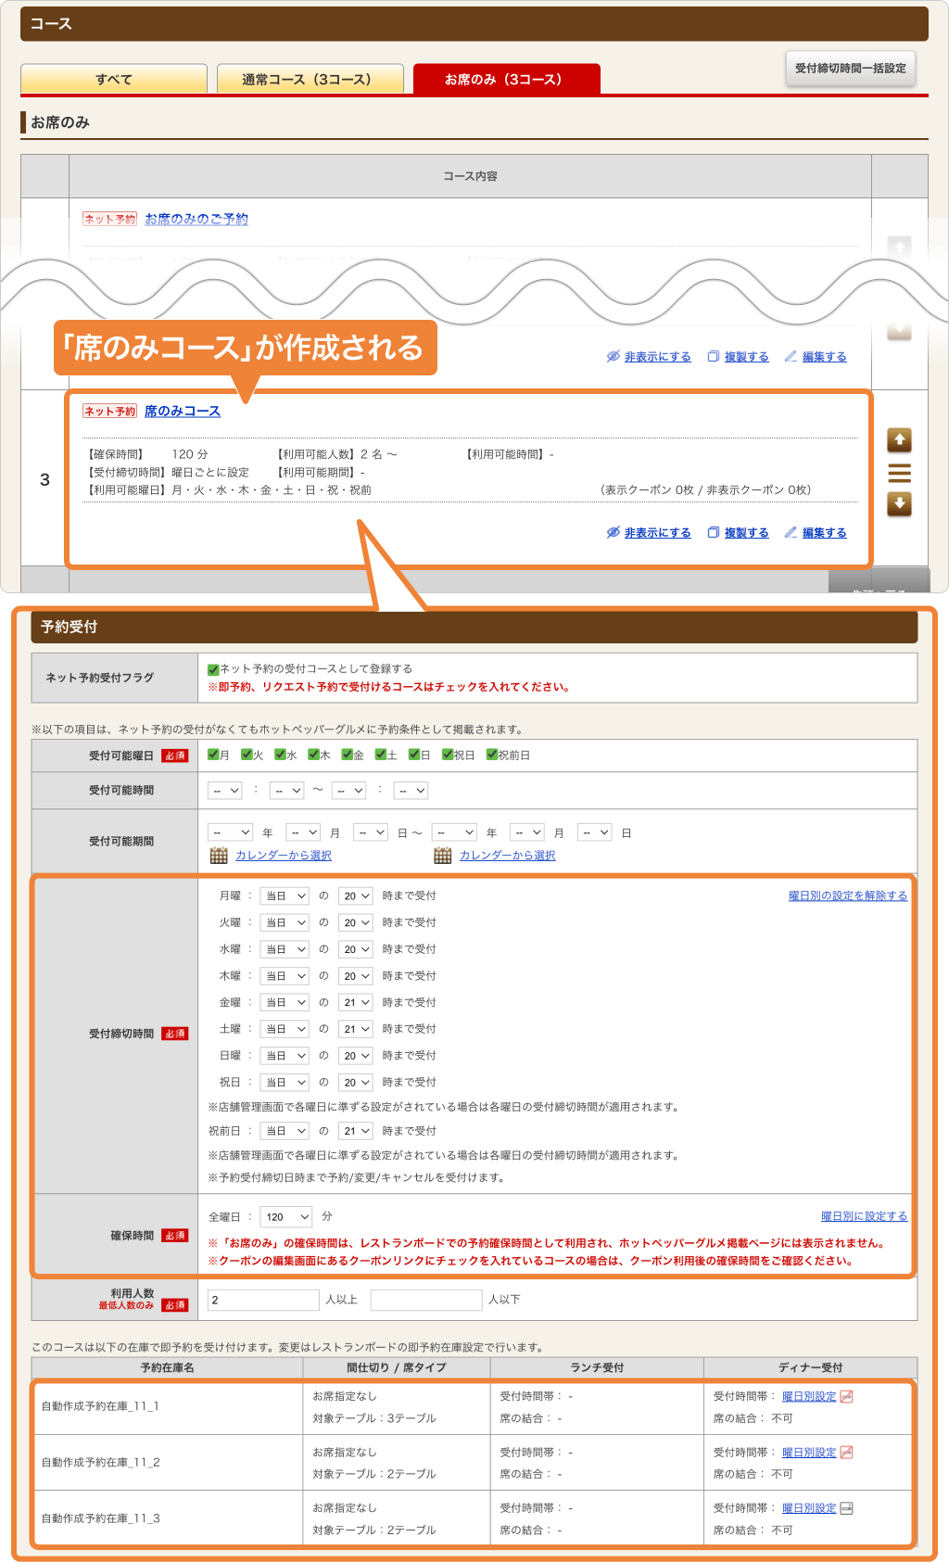Switch to the すべて tab
The height and width of the screenshot is (1562, 949).
(114, 79)
